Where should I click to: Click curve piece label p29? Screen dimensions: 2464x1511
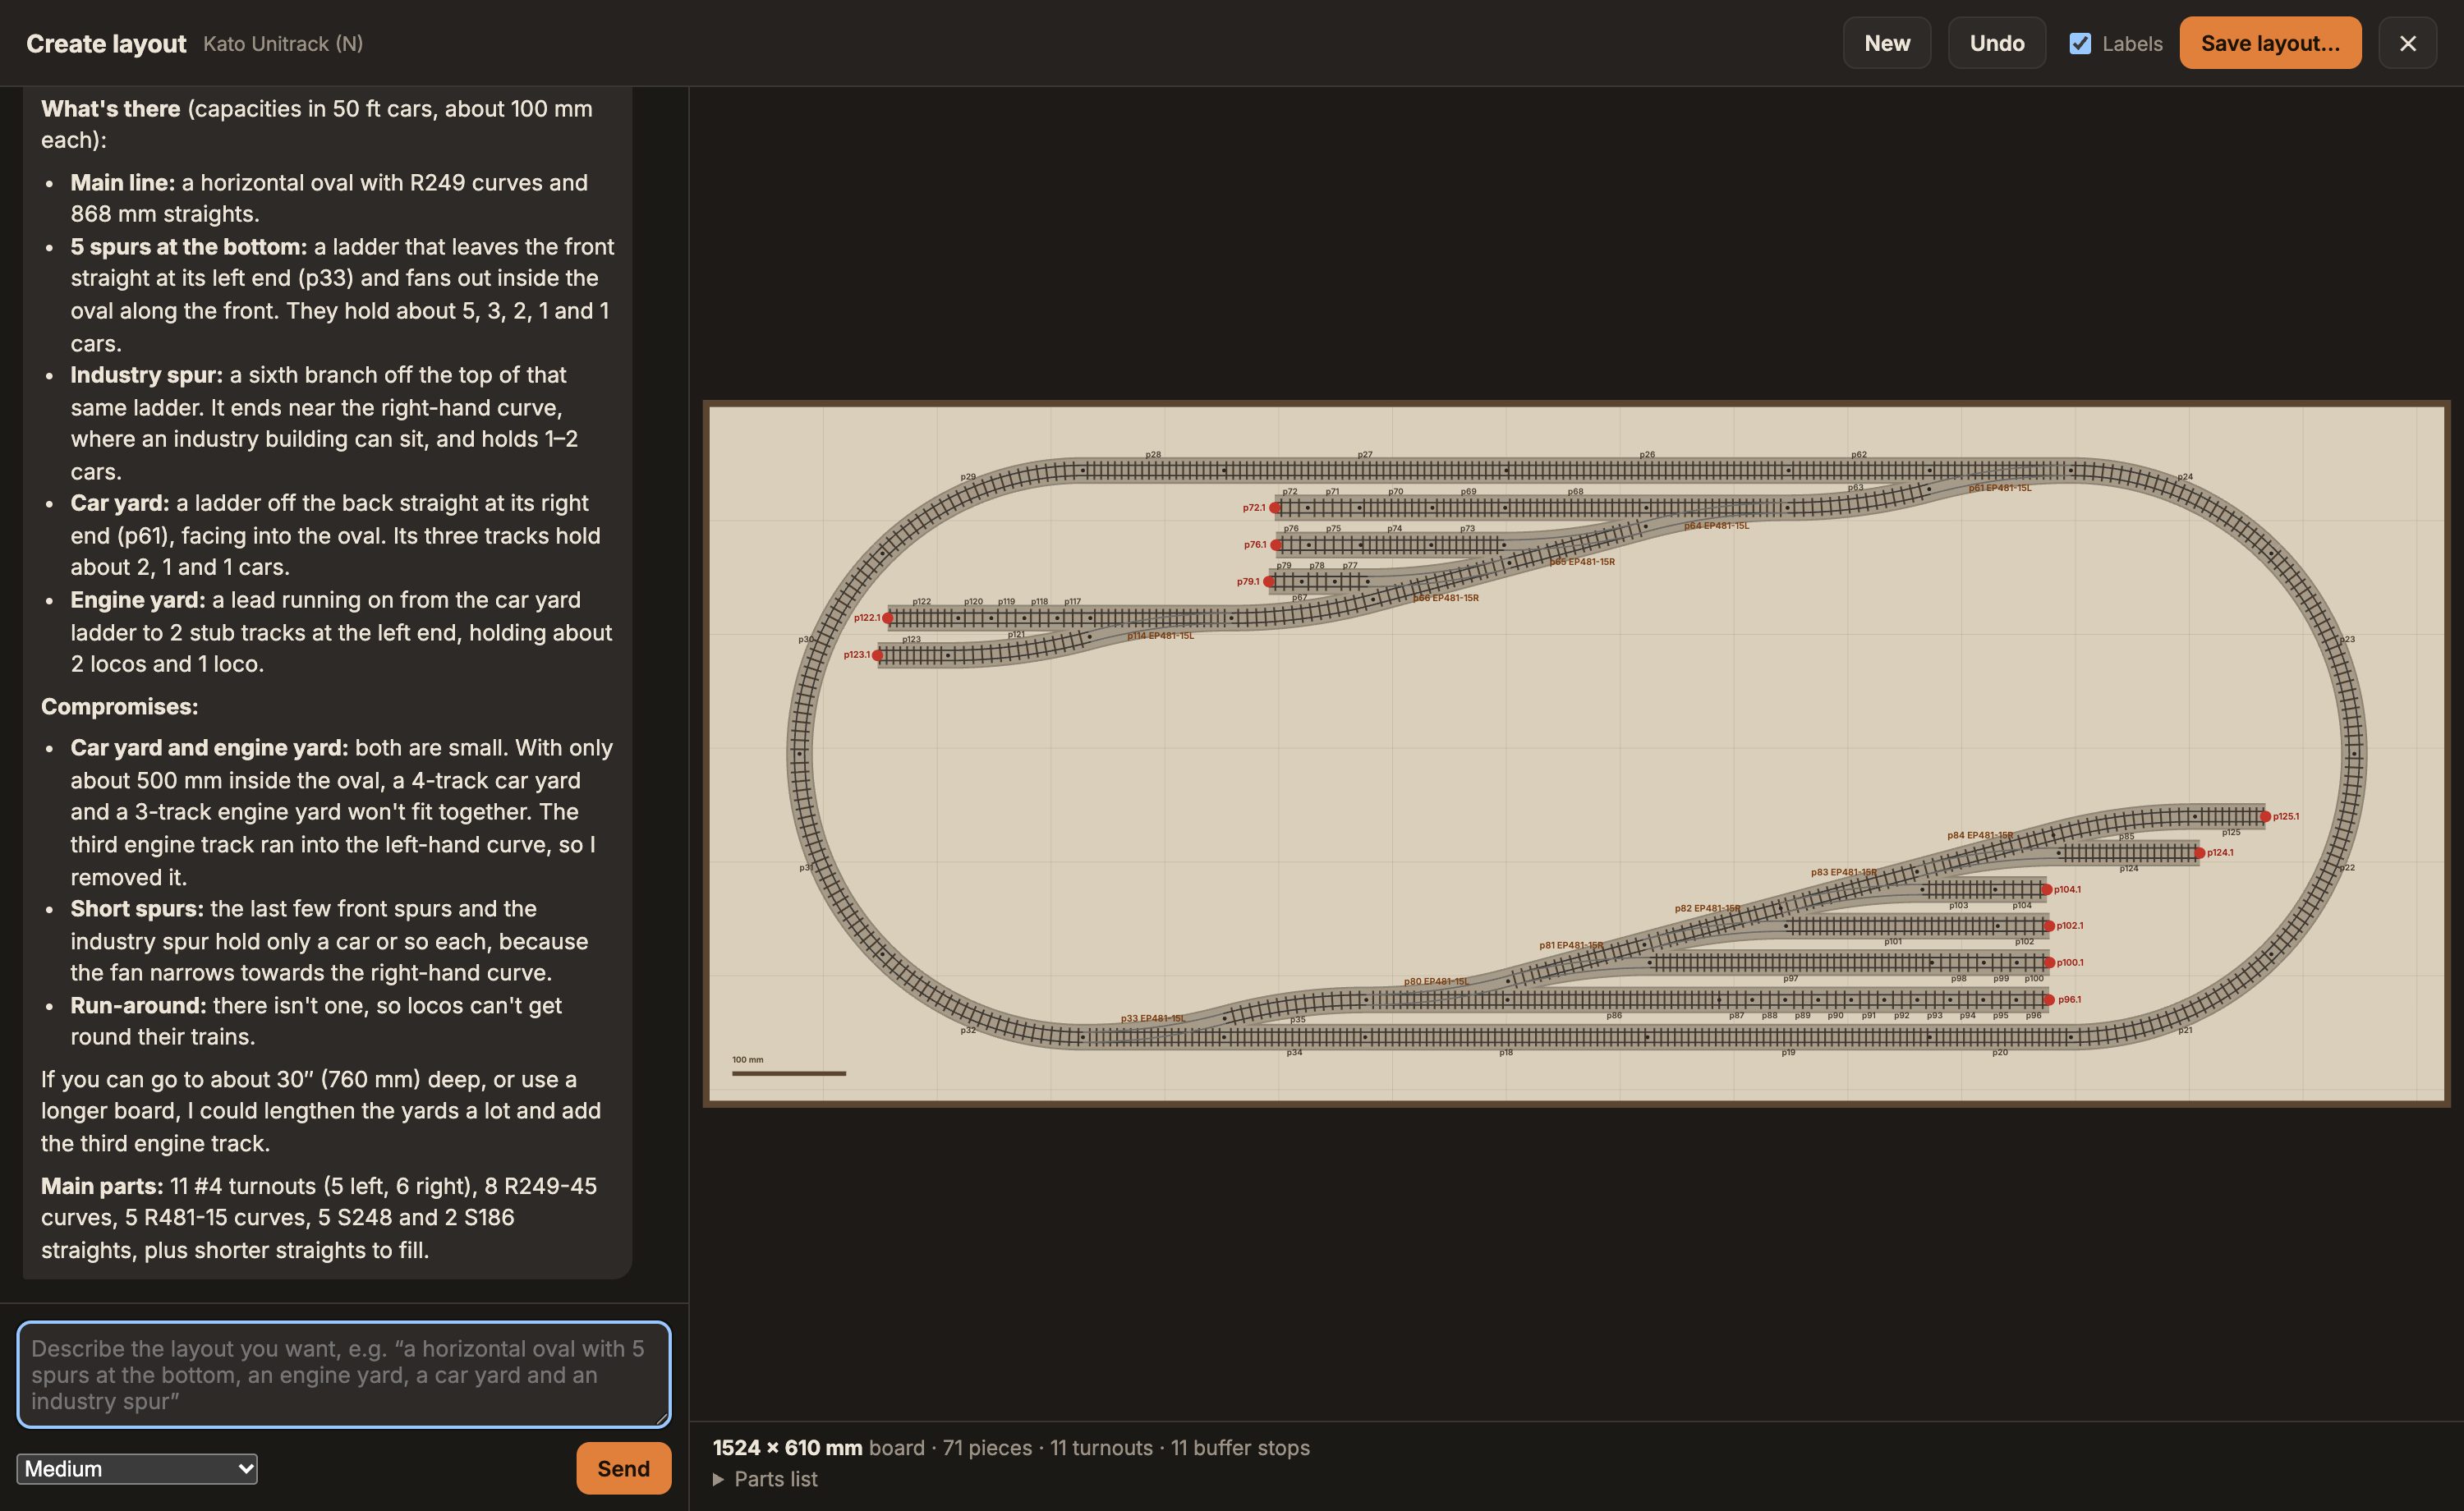pos(968,477)
